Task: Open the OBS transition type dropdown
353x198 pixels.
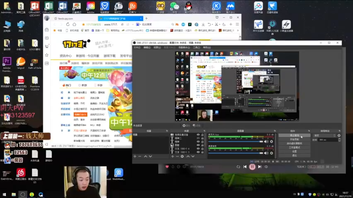Action: (x=324, y=136)
